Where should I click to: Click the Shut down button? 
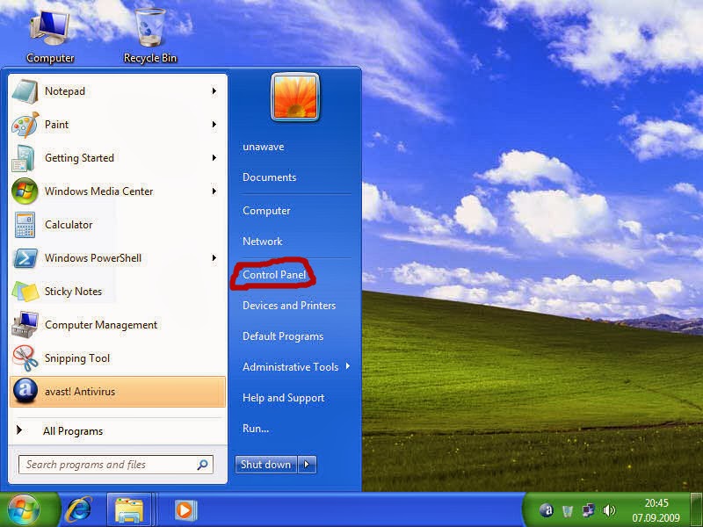[x=266, y=465]
